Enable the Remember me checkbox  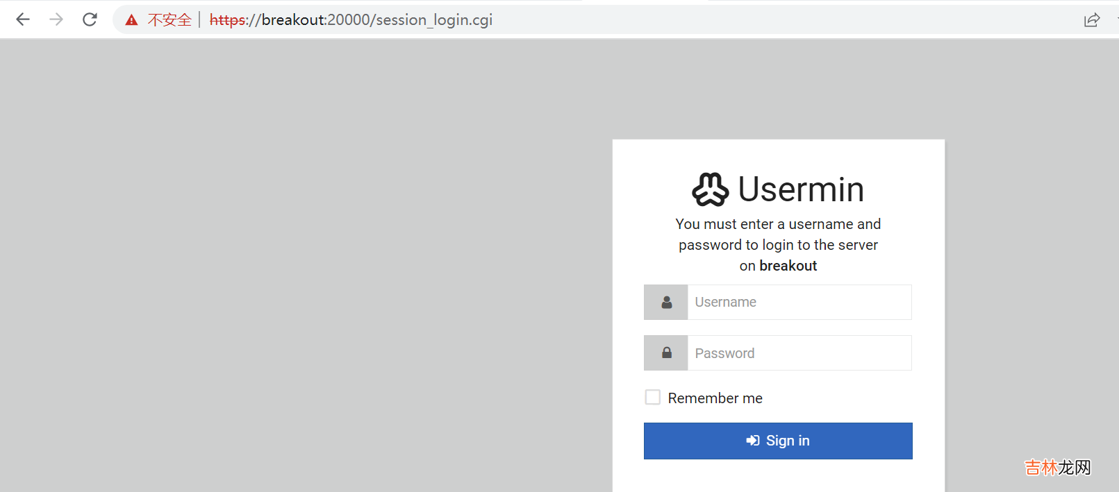coord(653,397)
